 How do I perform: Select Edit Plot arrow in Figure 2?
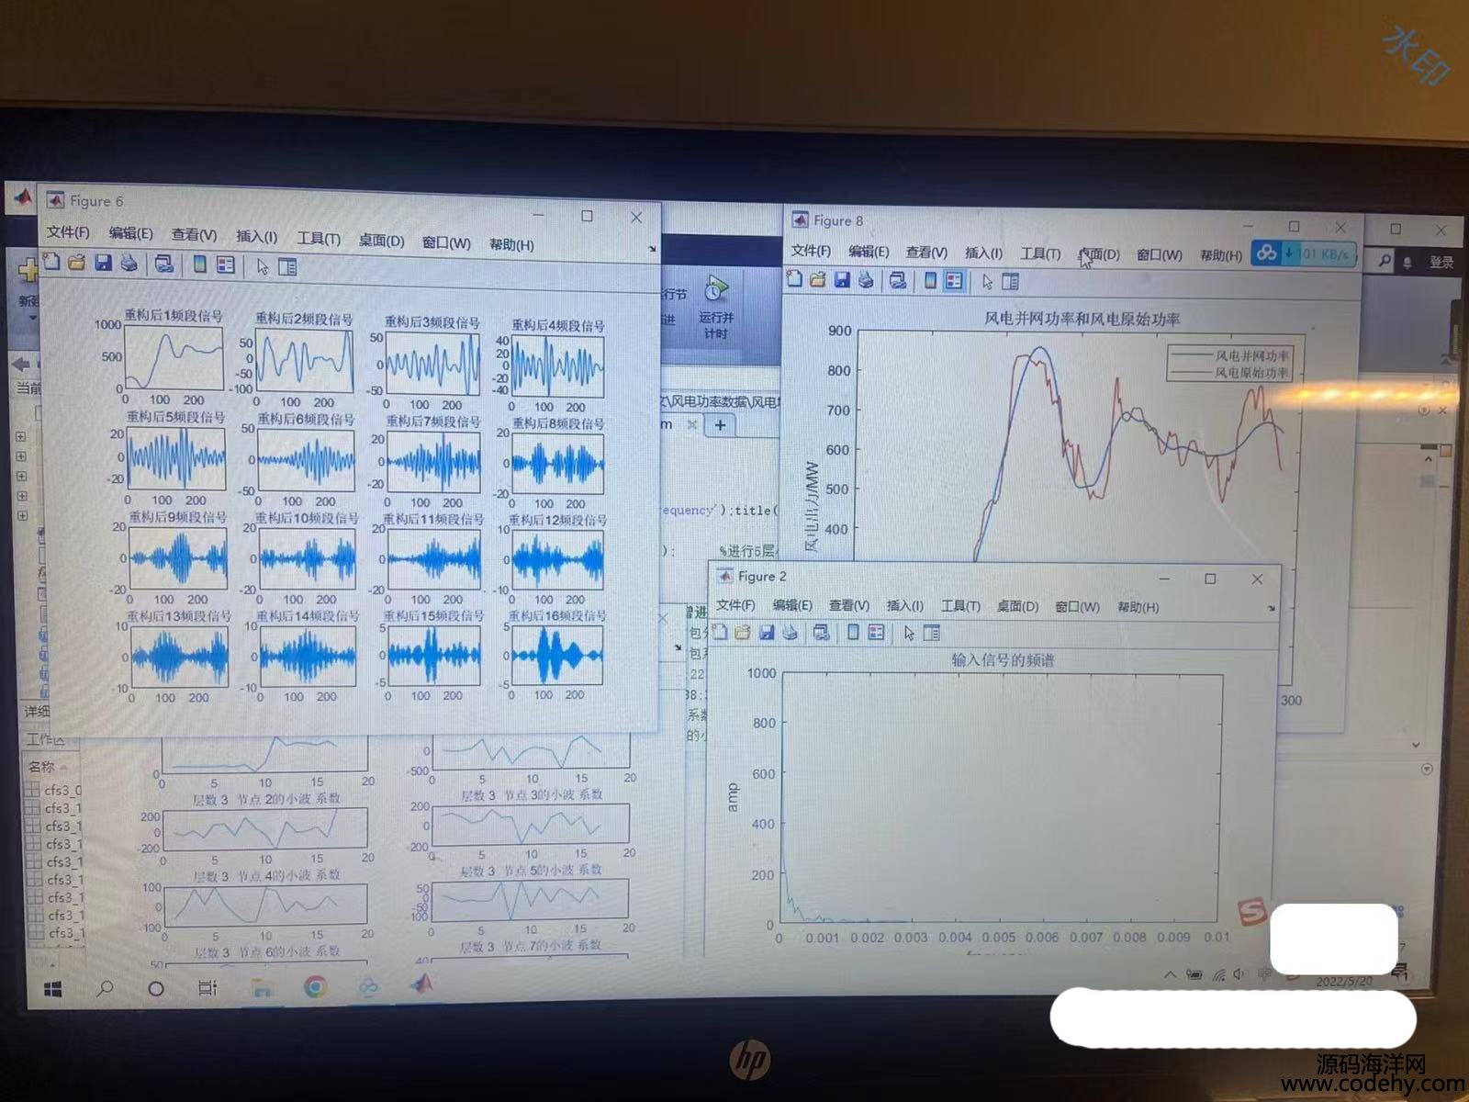point(909,633)
